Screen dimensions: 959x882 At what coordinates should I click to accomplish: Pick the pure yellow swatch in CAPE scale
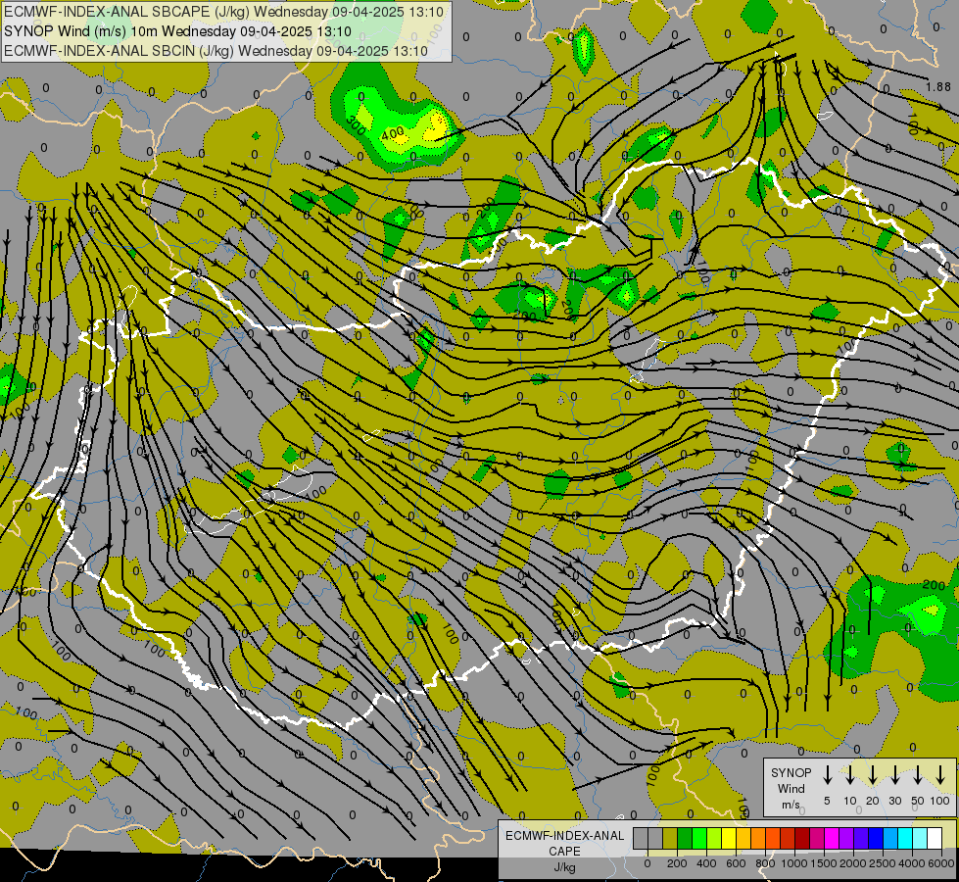[x=729, y=838]
